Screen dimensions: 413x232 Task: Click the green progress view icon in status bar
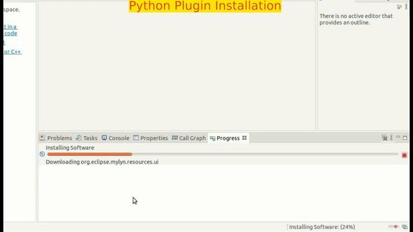point(405,227)
